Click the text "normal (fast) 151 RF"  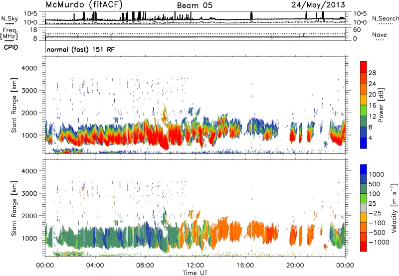(81, 49)
